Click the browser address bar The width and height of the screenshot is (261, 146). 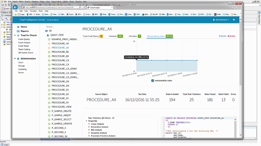[x=52, y=7]
